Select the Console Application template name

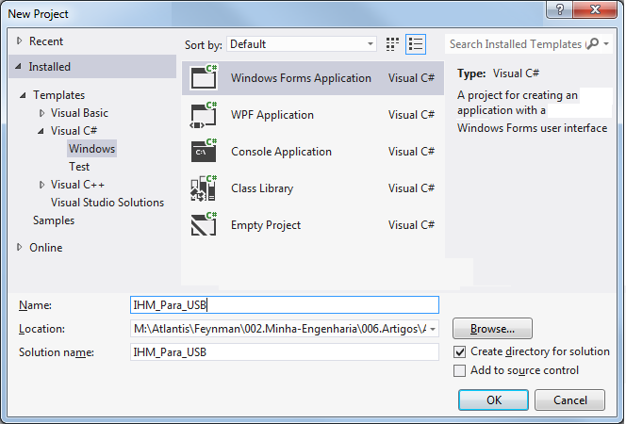coord(281,152)
